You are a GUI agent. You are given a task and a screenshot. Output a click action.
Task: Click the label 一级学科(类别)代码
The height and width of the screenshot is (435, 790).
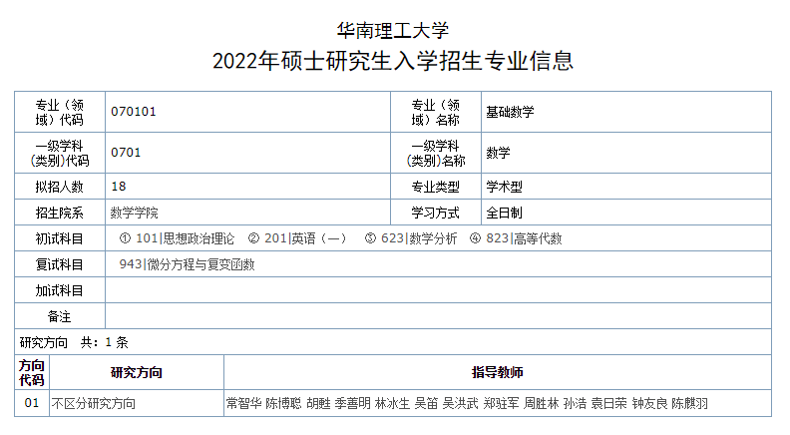coord(60,154)
